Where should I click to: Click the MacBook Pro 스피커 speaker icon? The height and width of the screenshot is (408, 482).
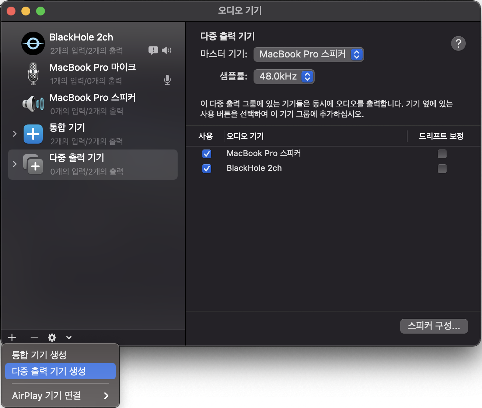coord(33,104)
